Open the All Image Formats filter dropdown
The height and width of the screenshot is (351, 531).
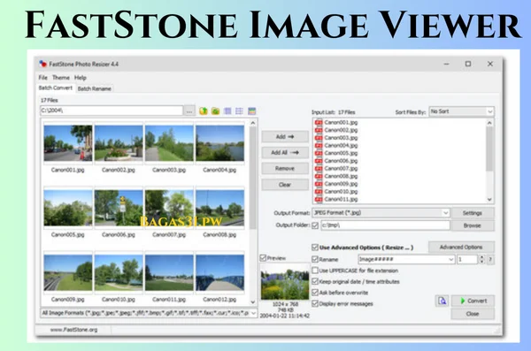point(149,313)
